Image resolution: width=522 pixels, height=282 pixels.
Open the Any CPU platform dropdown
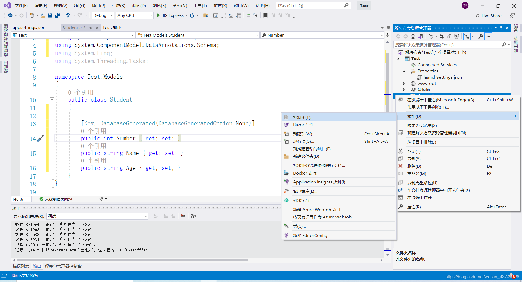coord(135,15)
